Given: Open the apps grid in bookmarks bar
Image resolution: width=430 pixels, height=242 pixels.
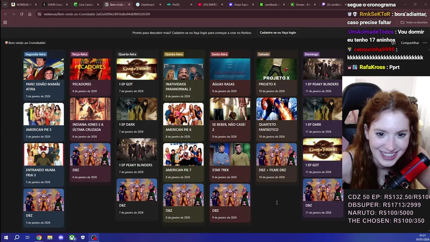Looking at the screenshot, I should coord(5,23).
